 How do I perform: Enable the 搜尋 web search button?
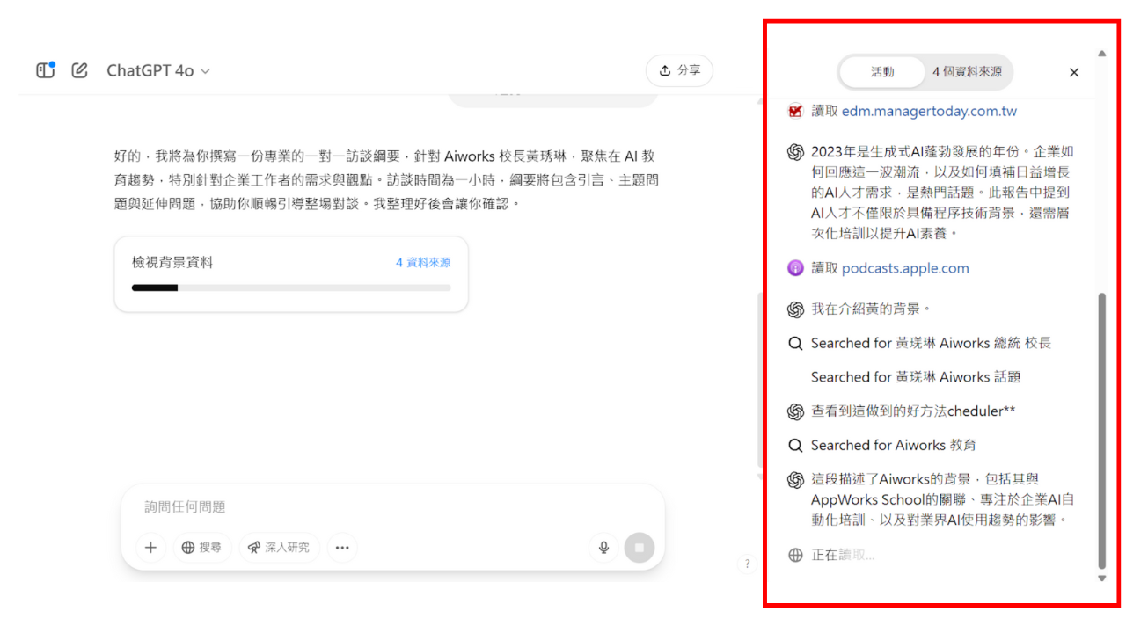click(202, 547)
